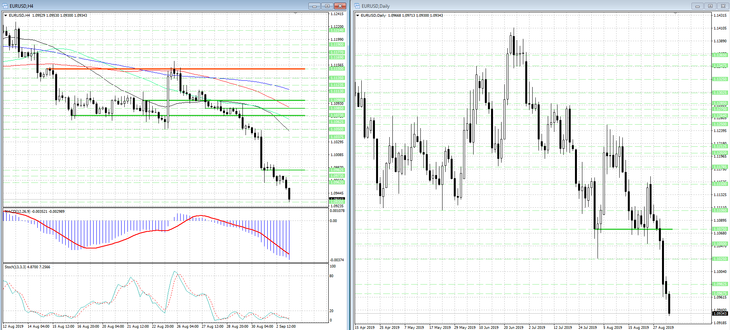Select the thick green horizontal line on the Daily chart

point(633,229)
